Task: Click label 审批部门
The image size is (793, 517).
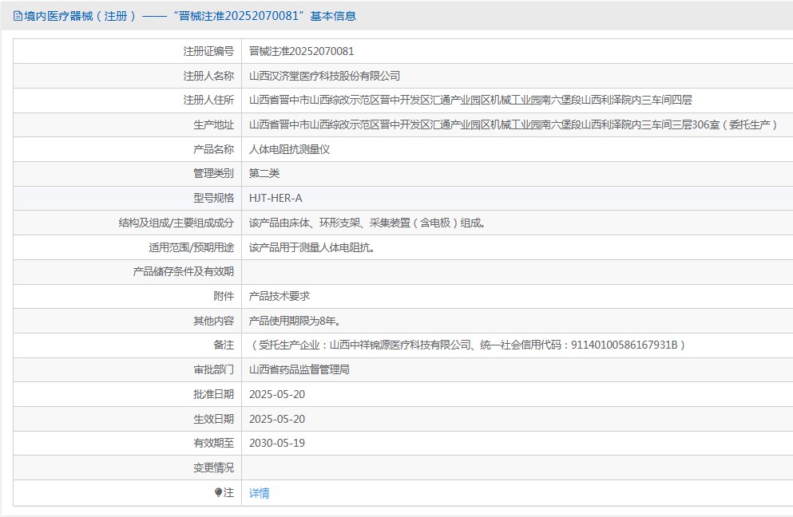Action: click(213, 369)
